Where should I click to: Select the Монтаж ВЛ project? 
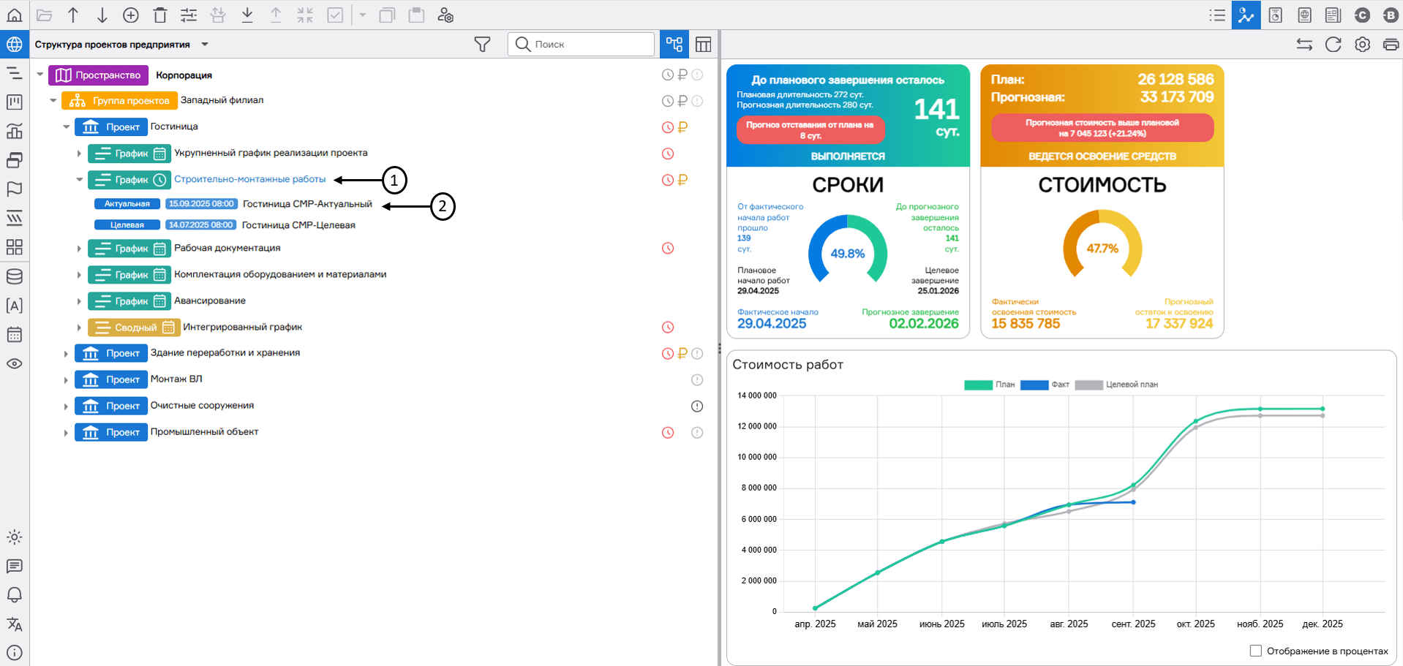point(176,379)
